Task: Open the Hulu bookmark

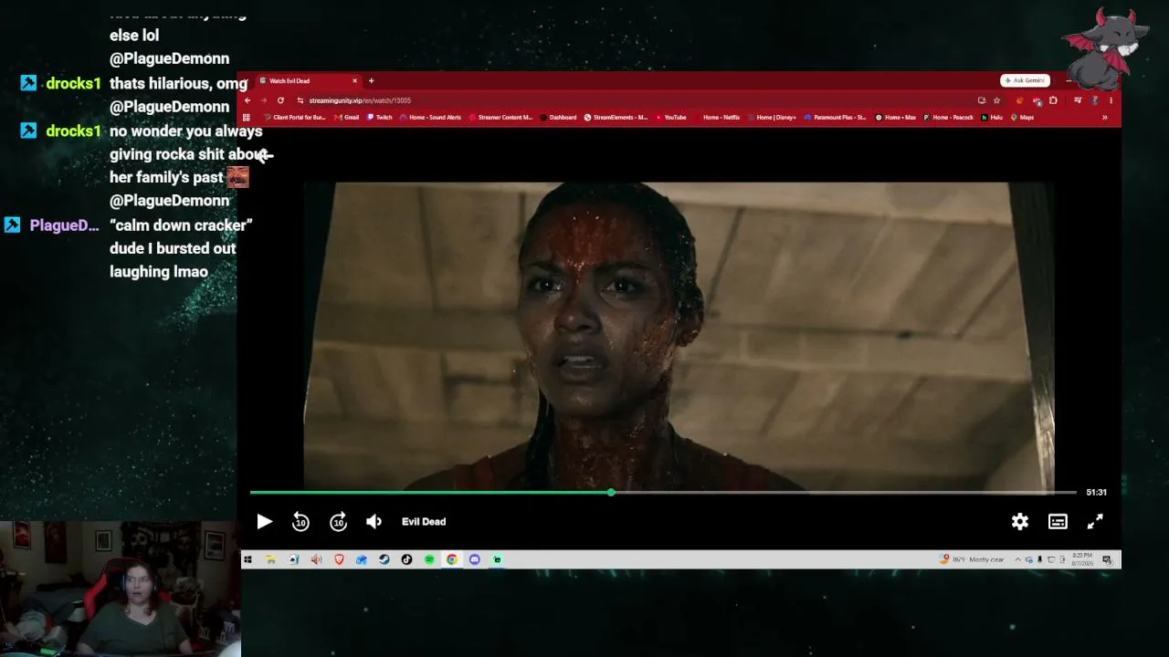Action: pos(992,118)
